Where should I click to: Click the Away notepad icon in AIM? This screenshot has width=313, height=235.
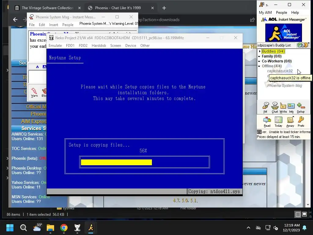pos(290,122)
